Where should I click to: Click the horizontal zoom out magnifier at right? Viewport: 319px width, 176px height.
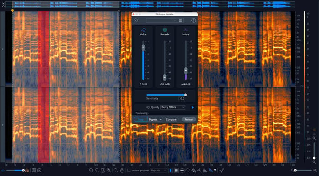coord(292,171)
